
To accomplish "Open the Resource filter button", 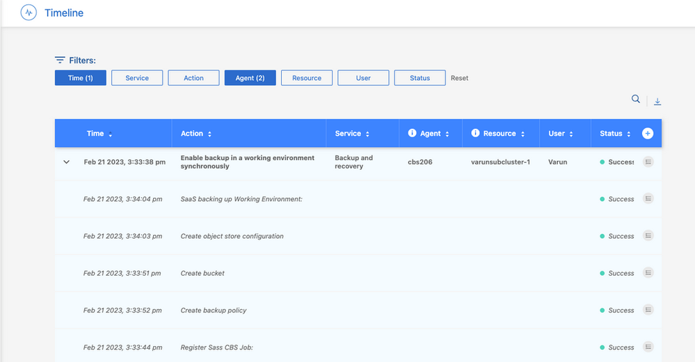I will (x=307, y=78).
